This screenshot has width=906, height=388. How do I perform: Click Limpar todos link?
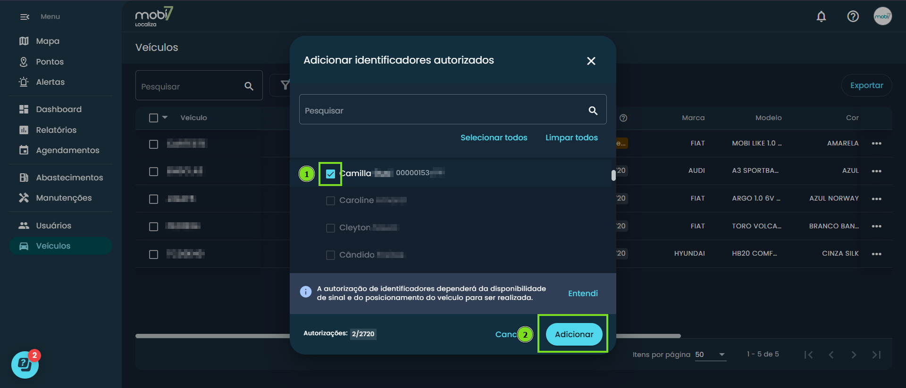pos(571,137)
